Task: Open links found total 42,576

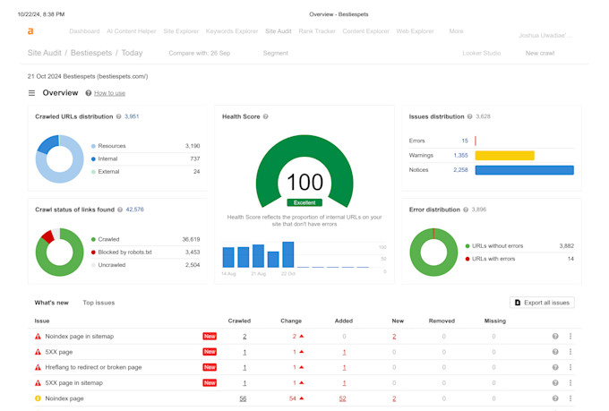Action: click(134, 210)
